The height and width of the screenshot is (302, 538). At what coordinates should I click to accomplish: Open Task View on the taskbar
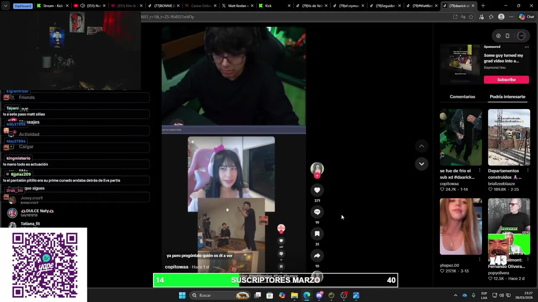point(258,295)
